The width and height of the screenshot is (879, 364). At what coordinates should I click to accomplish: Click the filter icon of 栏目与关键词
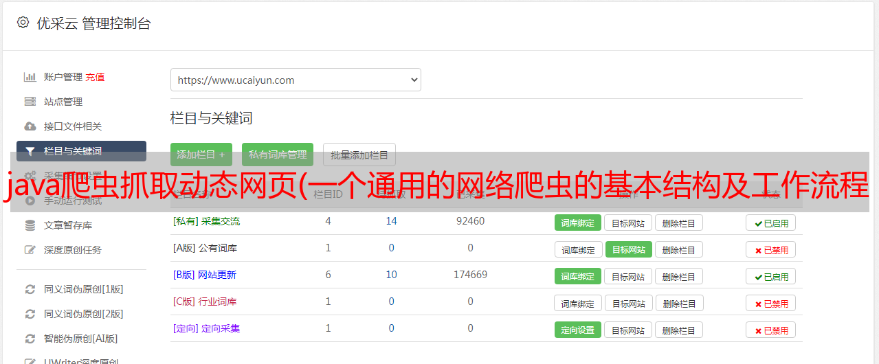[x=30, y=151]
